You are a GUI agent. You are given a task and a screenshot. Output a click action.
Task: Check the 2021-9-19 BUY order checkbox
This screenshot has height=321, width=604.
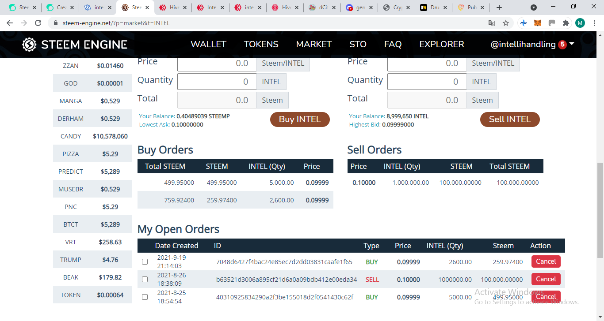[145, 262]
